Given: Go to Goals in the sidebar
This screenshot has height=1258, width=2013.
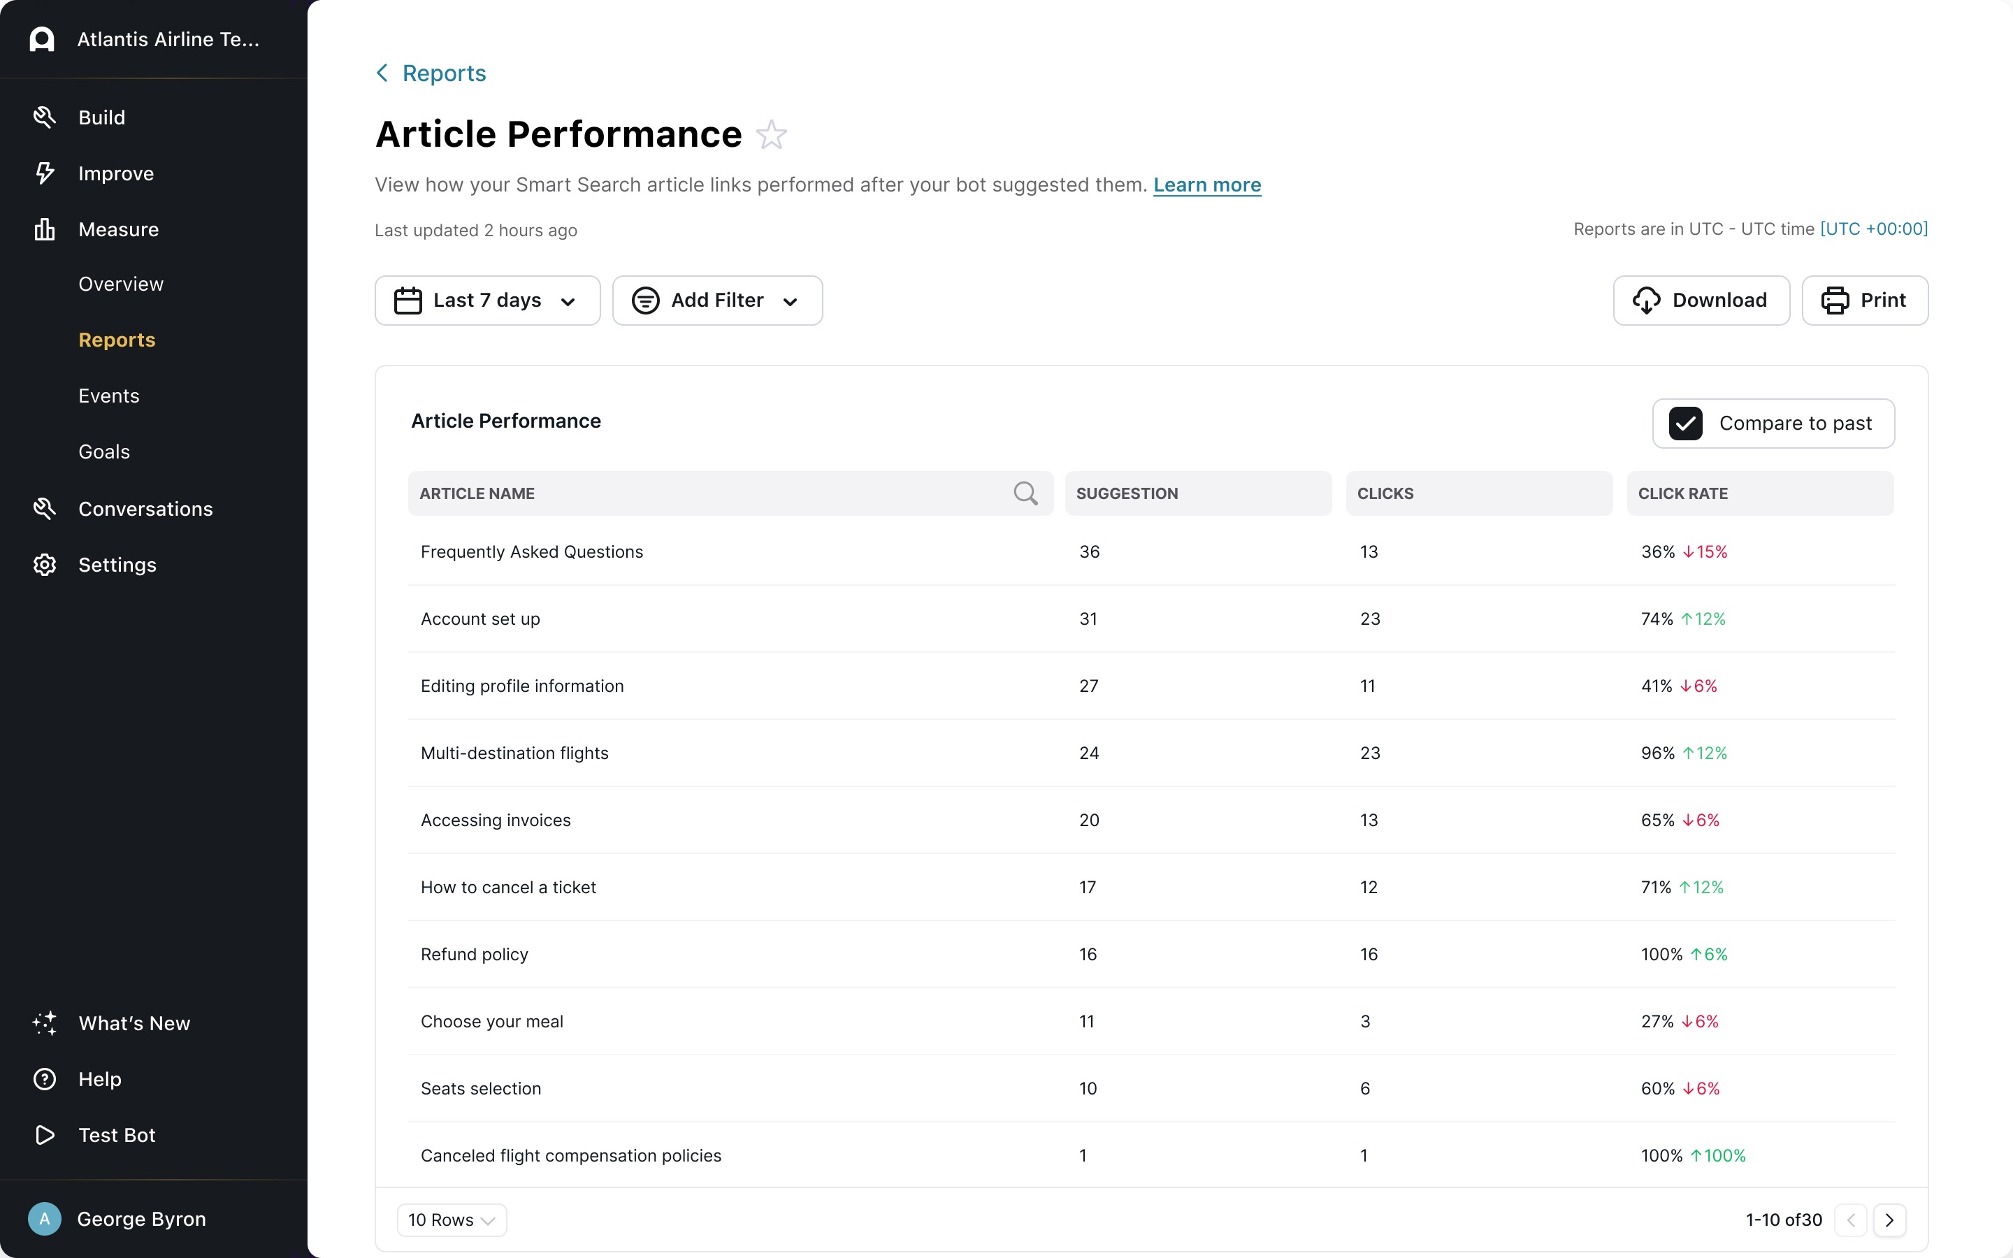Looking at the screenshot, I should [x=104, y=451].
